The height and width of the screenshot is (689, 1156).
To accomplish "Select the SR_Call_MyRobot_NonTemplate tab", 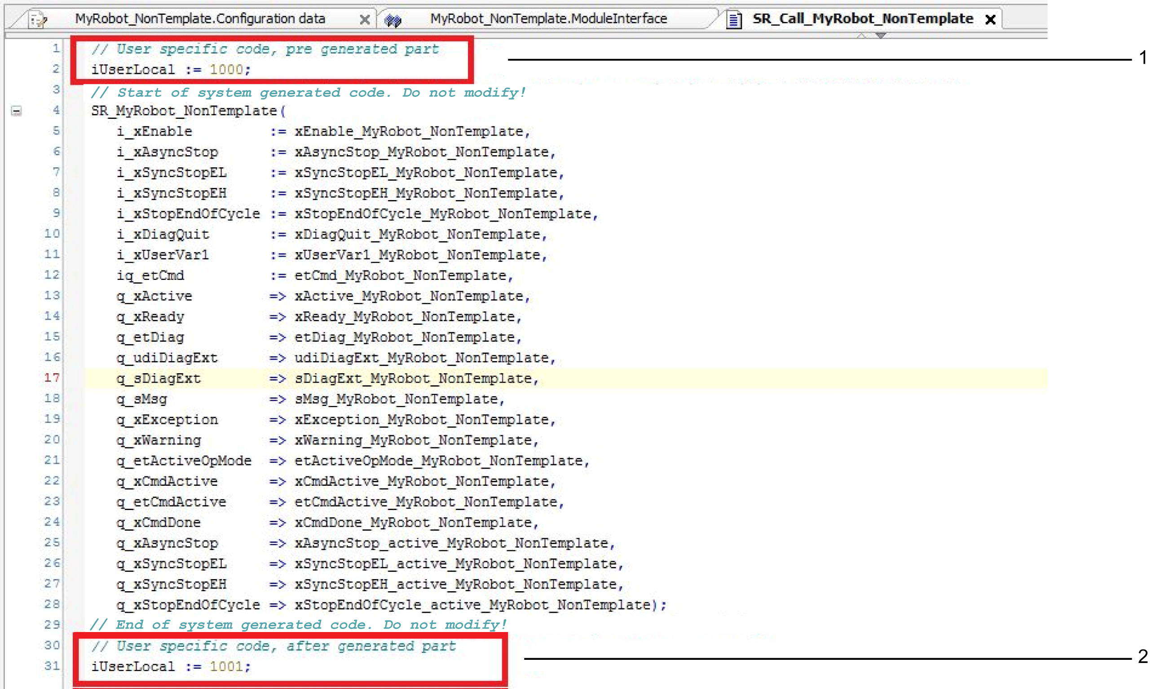I will 863,19.
